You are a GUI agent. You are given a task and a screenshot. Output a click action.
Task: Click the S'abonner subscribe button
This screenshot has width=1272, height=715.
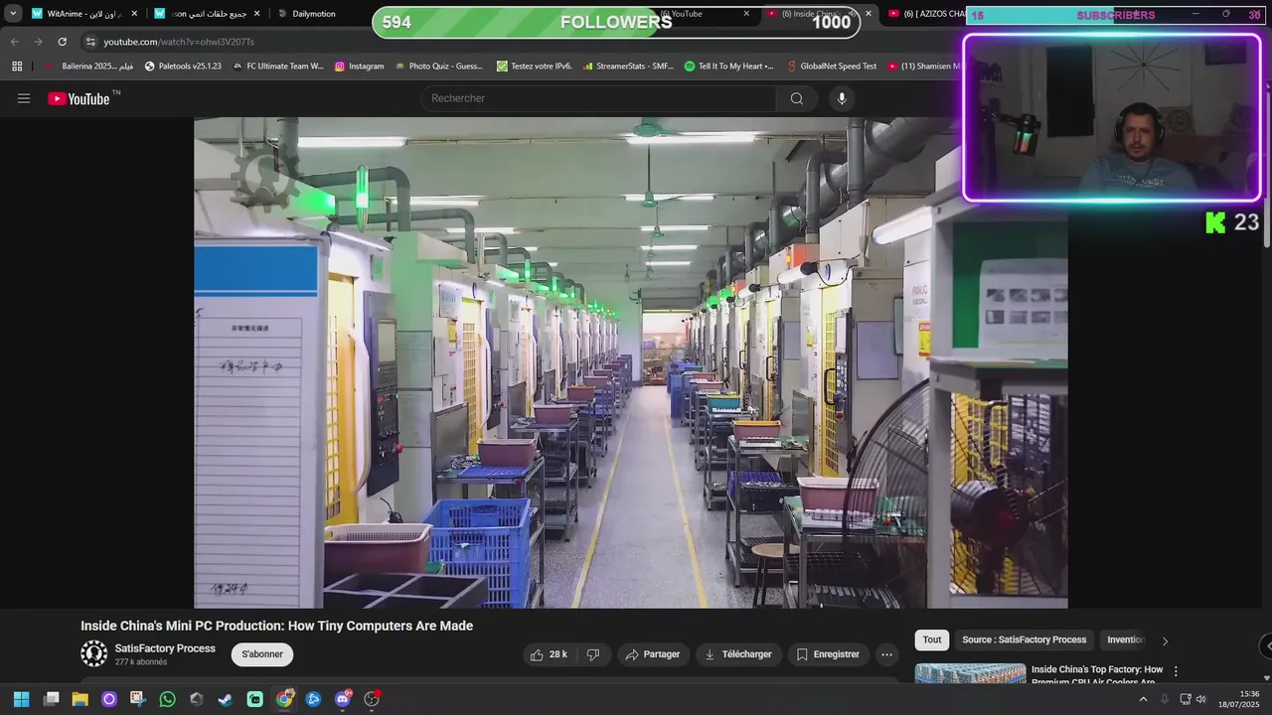click(x=262, y=654)
